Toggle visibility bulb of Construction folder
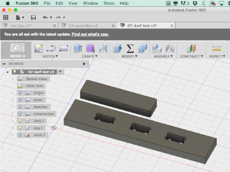Viewport: 230px width, 172px height. coord(20,114)
